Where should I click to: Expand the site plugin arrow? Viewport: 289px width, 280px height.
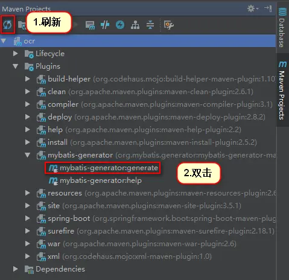tap(28, 206)
